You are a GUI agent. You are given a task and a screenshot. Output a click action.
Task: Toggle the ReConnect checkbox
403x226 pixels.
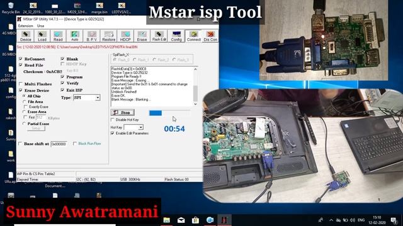point(21,58)
